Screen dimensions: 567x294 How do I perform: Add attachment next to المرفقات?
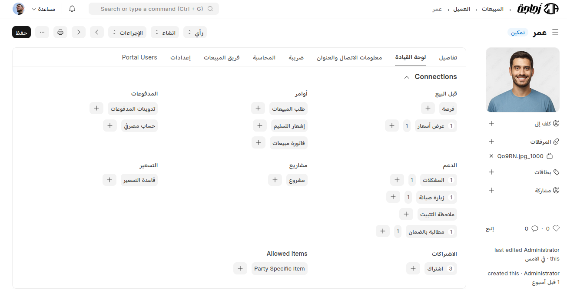(x=491, y=142)
